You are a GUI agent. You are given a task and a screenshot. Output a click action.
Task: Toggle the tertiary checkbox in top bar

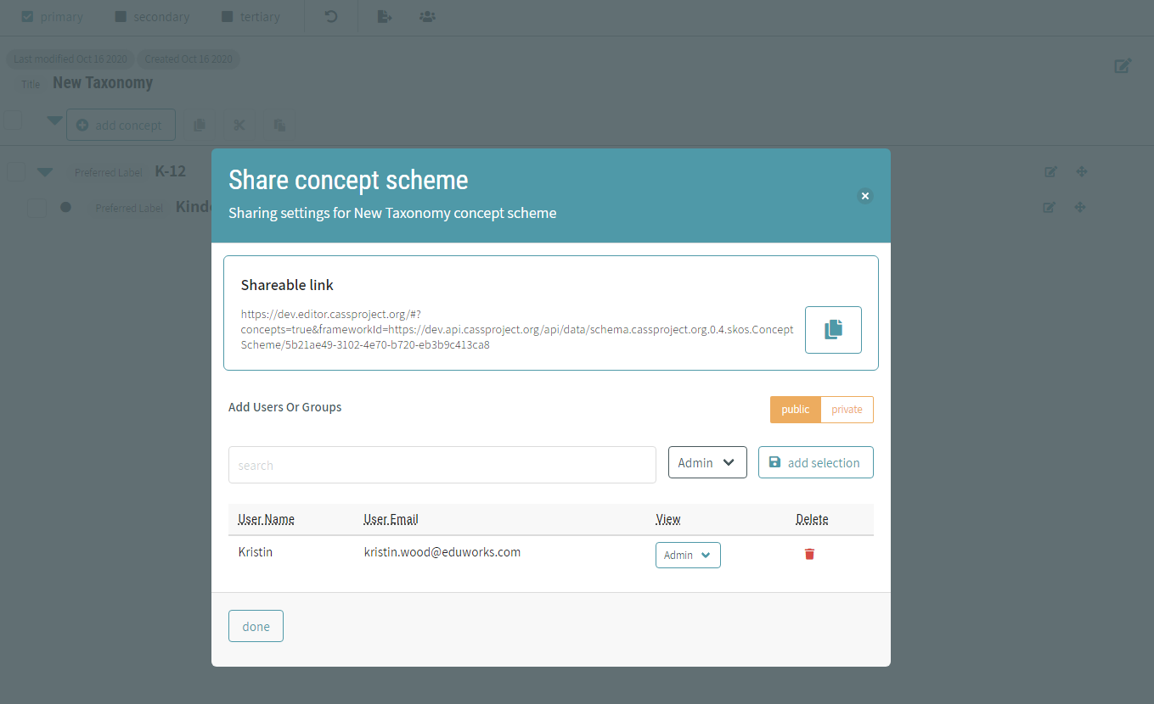(227, 17)
